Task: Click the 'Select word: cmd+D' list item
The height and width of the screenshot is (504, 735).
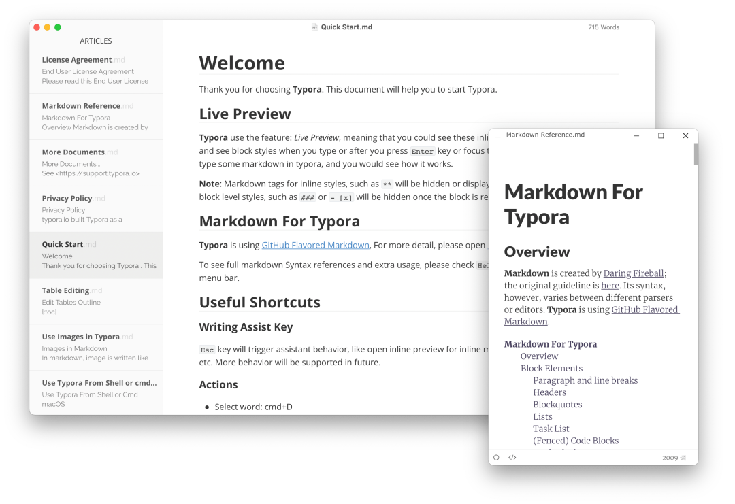Action: coord(254,407)
